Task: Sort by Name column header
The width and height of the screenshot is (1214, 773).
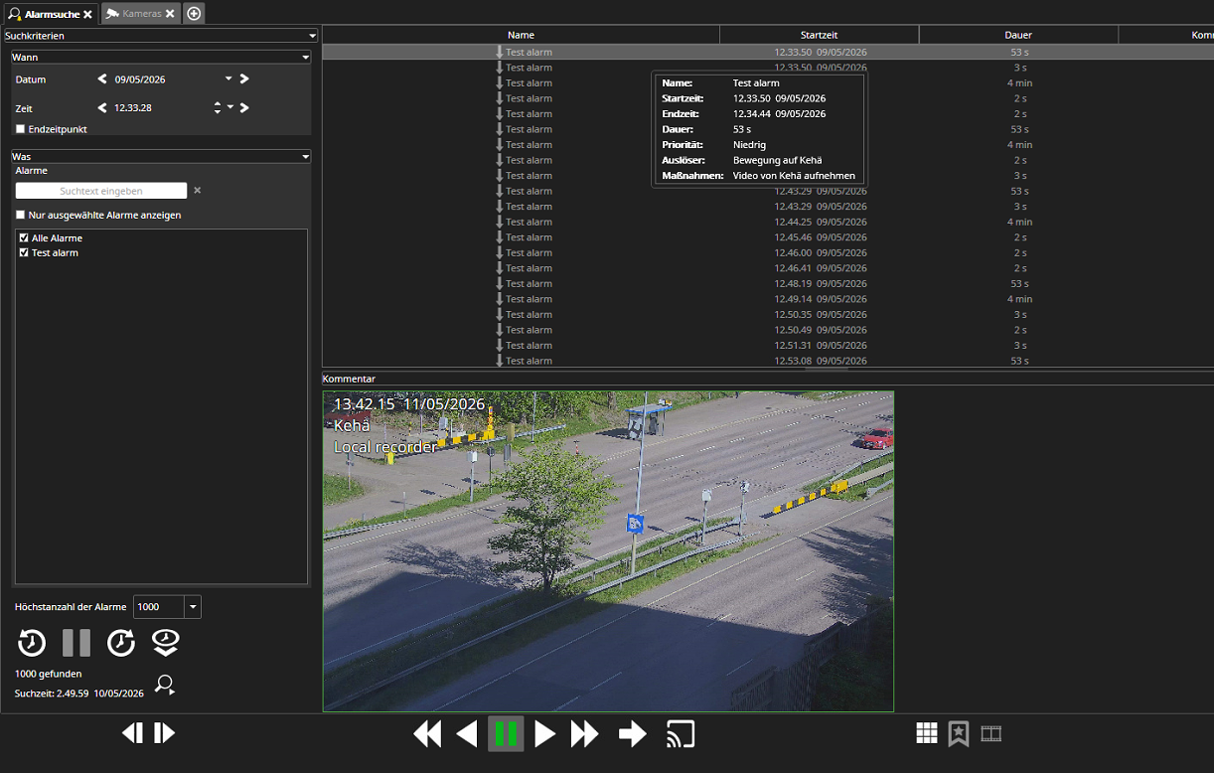Action: [x=521, y=35]
